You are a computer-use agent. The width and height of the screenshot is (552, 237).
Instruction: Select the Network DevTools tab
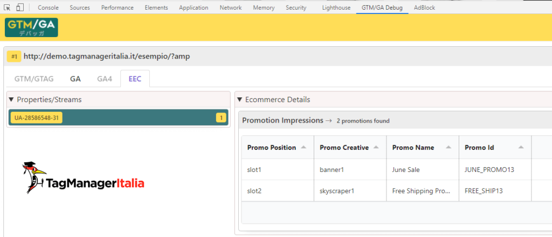231,8
